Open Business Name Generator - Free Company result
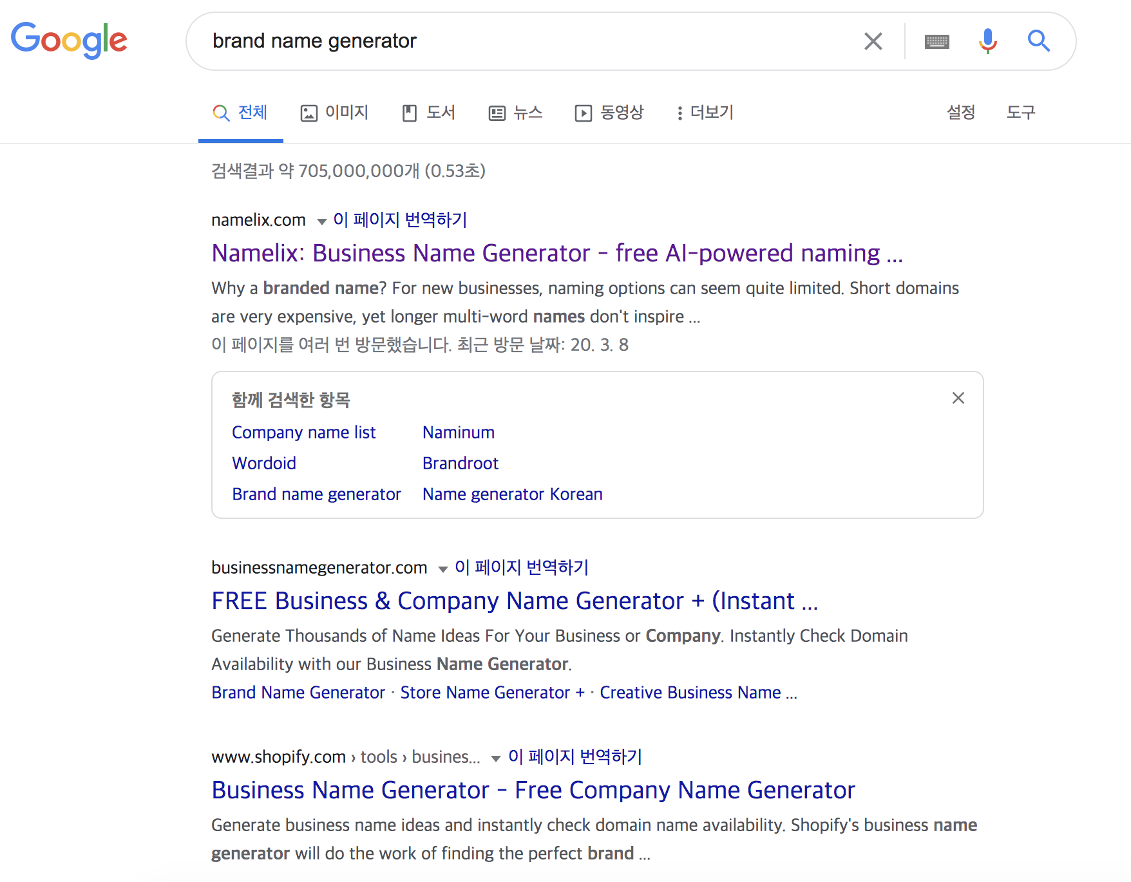 (533, 790)
